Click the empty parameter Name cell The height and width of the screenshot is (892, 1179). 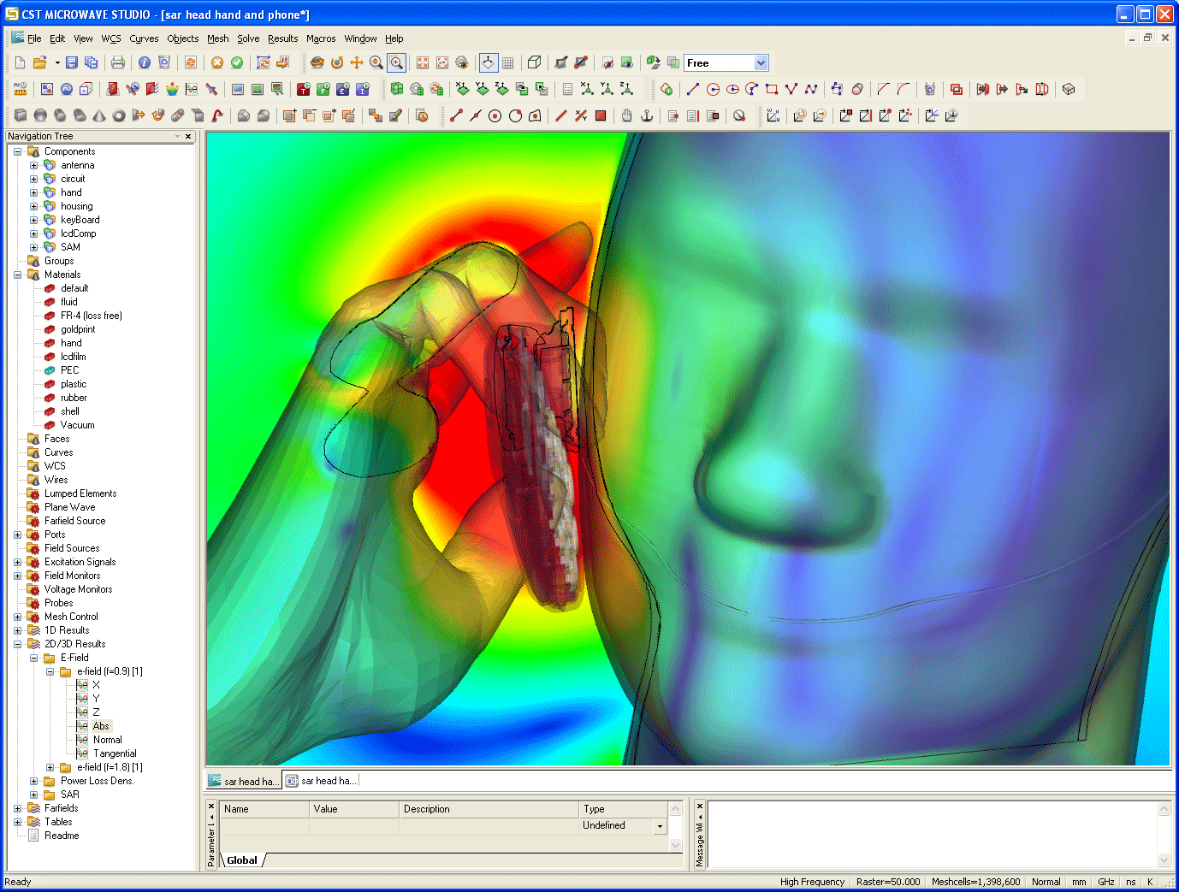pos(264,826)
